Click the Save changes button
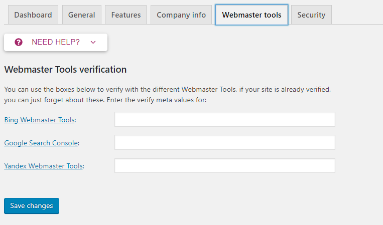Screen dimensions: 383x225 pos(32,206)
